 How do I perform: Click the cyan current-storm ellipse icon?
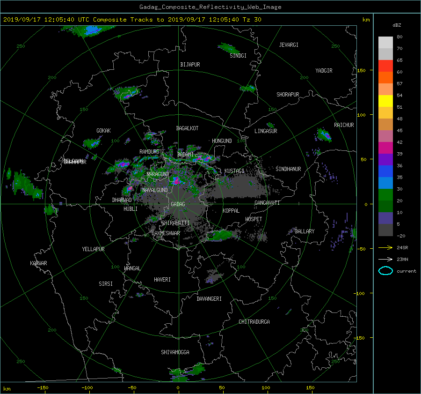385,271
